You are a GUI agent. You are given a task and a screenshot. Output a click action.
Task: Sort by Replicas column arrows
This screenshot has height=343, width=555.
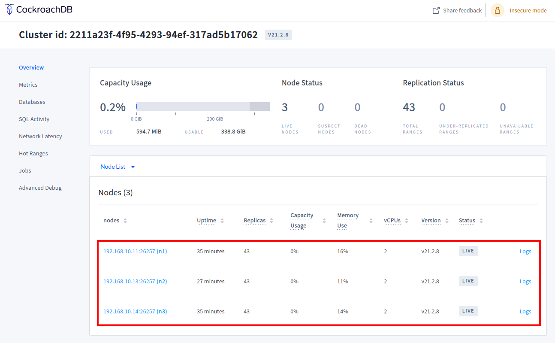[271, 221]
